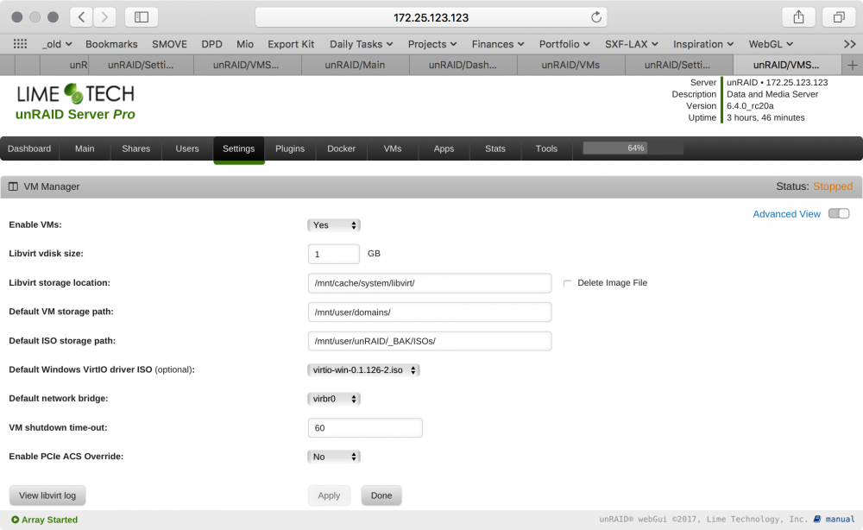The width and height of the screenshot is (863, 530).
Task: Expand the SXF-LAX bookmarks folder
Action: coord(632,44)
